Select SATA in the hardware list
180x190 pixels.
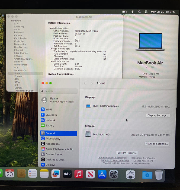(x=17, y=82)
